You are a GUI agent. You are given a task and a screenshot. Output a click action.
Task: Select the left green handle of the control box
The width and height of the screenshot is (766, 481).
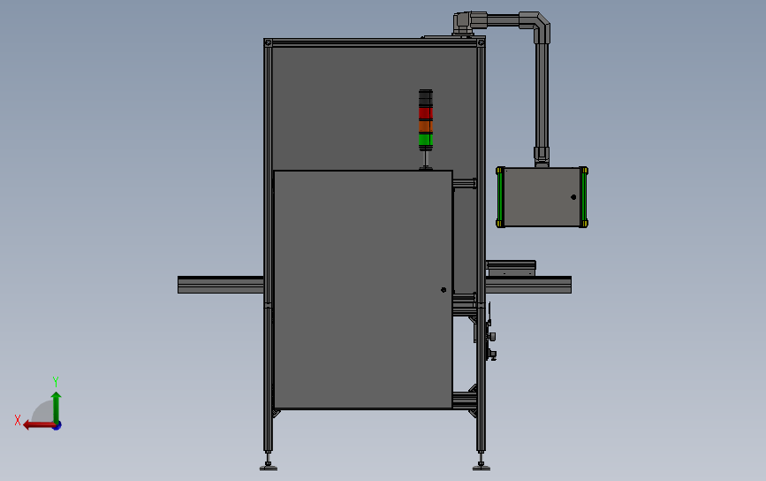pos(500,197)
